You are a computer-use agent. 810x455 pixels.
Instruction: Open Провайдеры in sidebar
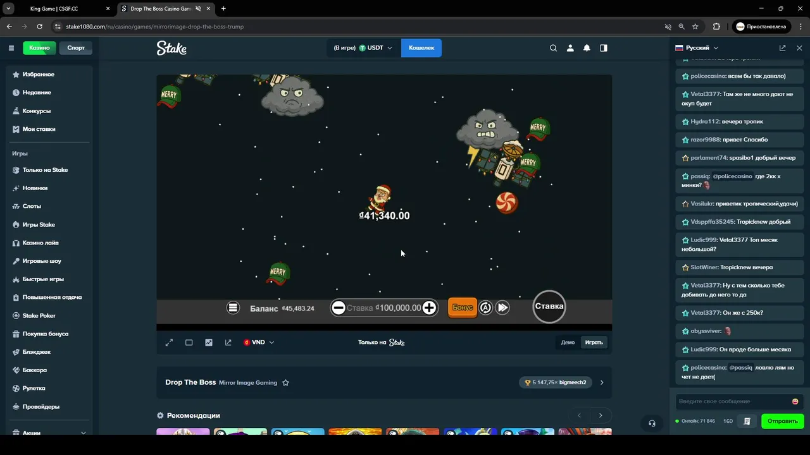(40, 407)
